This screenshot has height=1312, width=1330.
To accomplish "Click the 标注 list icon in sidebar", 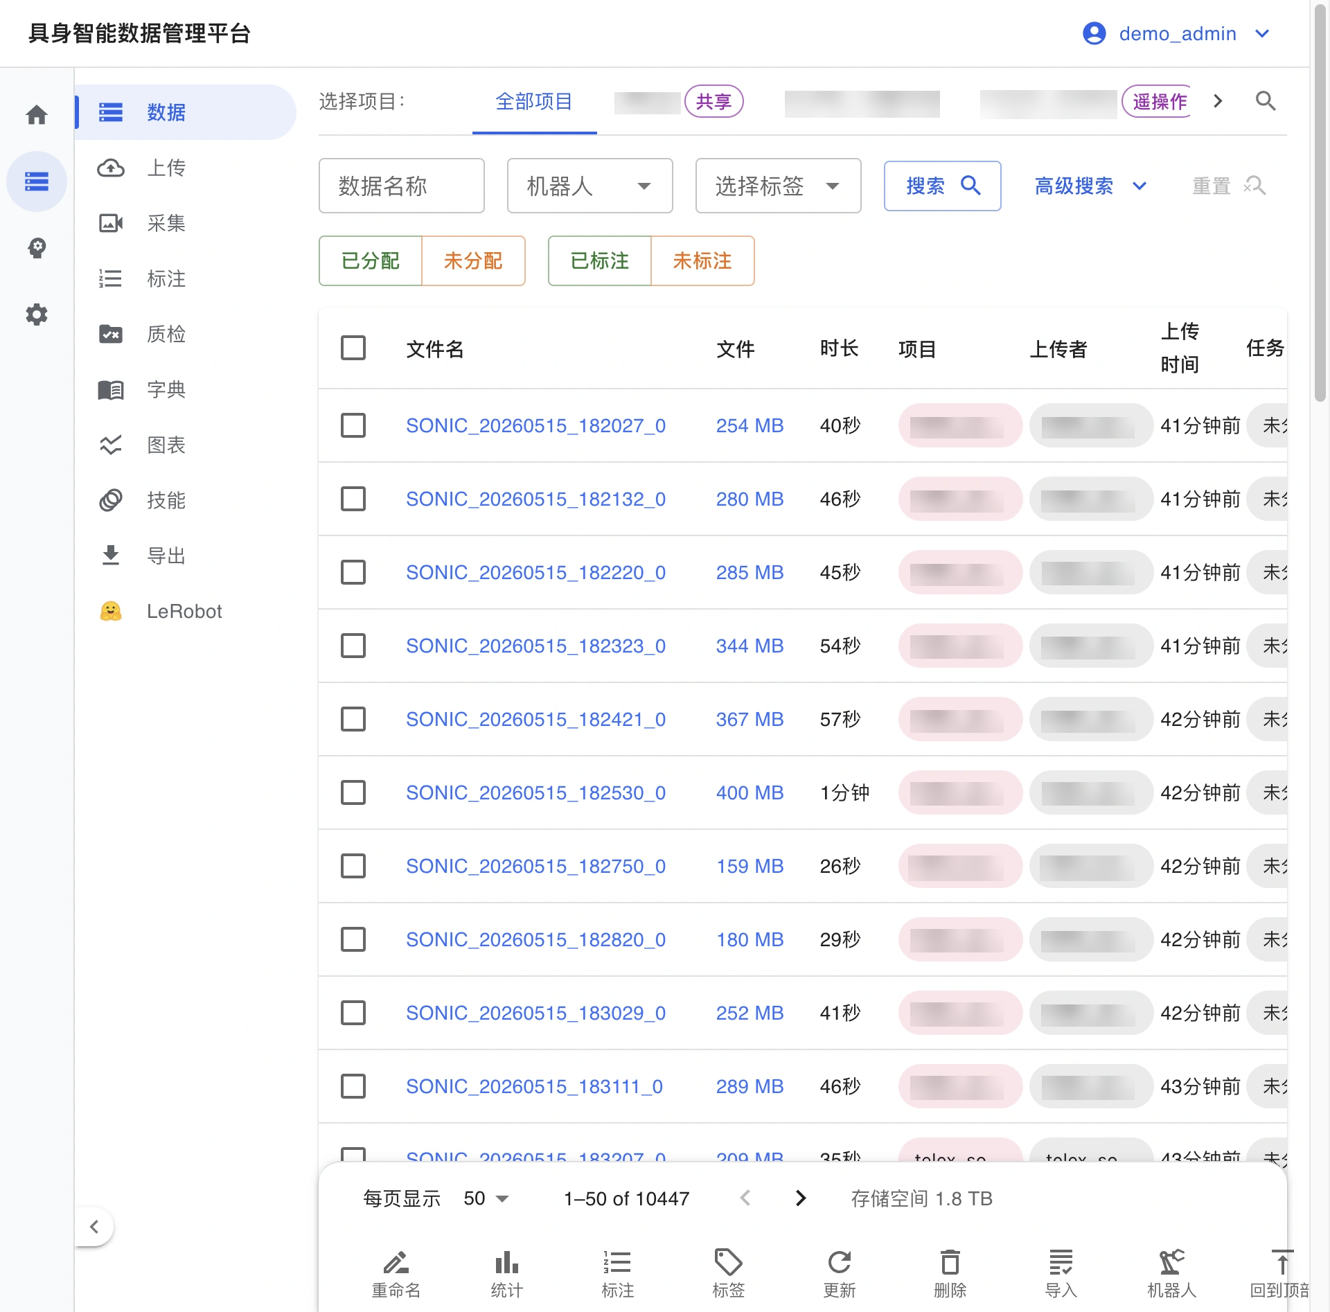I will pos(111,278).
